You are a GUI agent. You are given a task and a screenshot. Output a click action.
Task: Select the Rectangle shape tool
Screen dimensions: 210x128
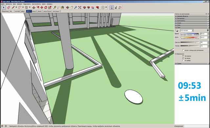[27, 8]
